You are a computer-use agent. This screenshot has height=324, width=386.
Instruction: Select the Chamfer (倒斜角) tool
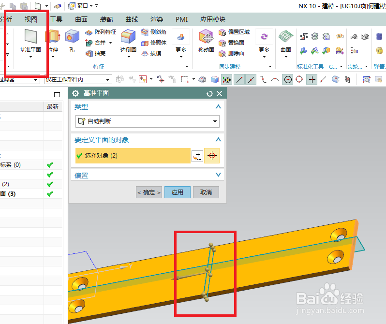(154, 32)
